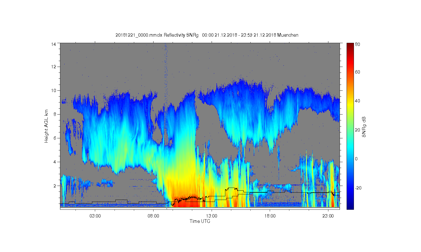Click the height tick label '12'
This screenshot has height=252, width=421.
53,67
